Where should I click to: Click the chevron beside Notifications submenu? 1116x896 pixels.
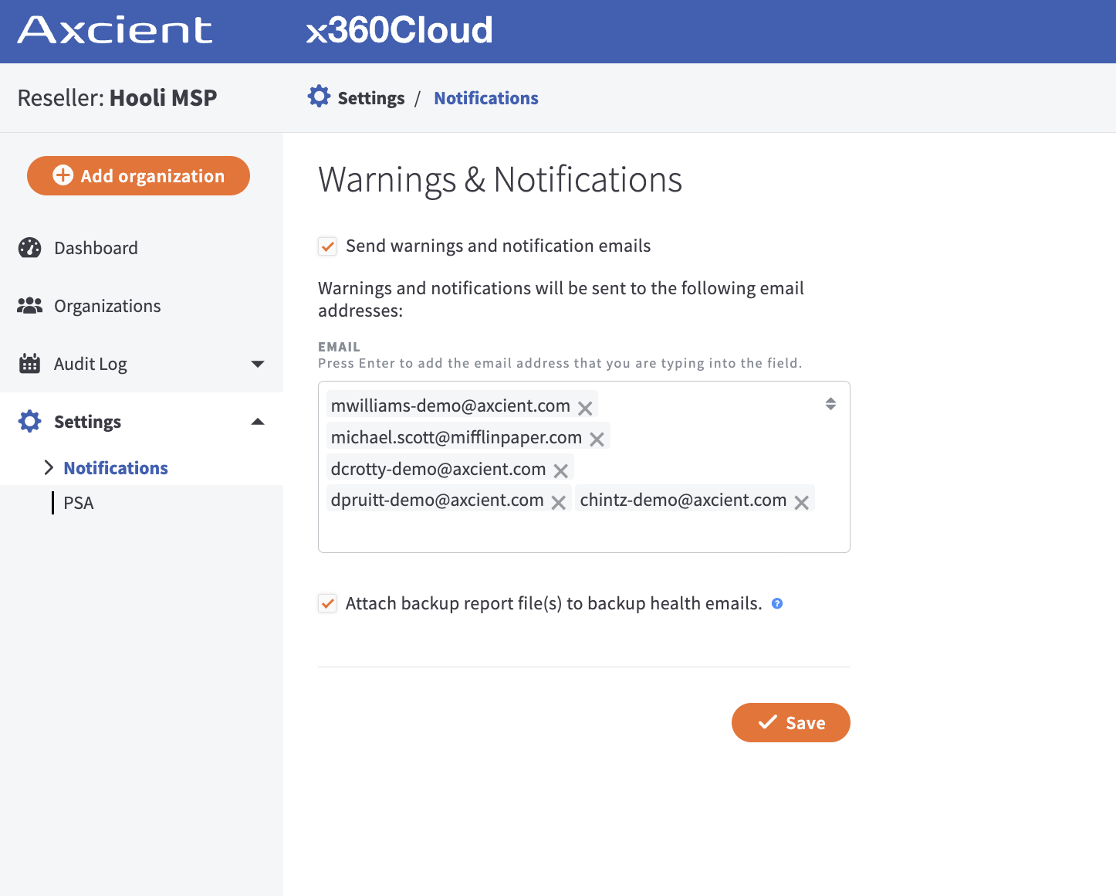(x=49, y=467)
